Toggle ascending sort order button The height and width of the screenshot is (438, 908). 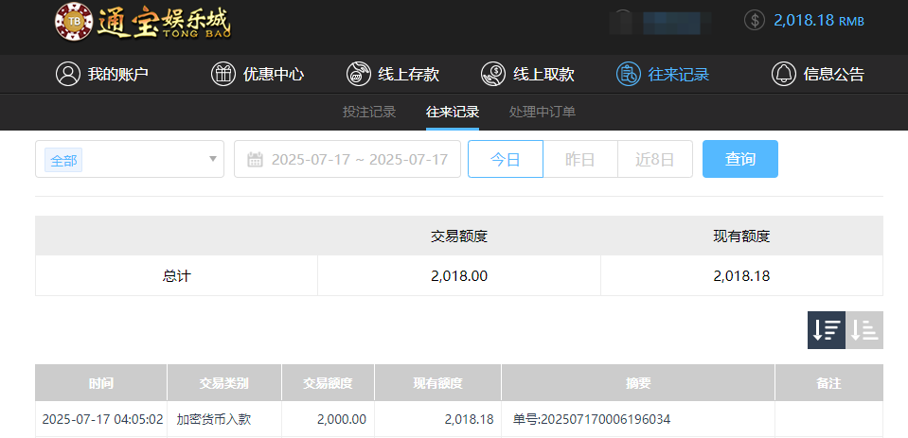(864, 330)
